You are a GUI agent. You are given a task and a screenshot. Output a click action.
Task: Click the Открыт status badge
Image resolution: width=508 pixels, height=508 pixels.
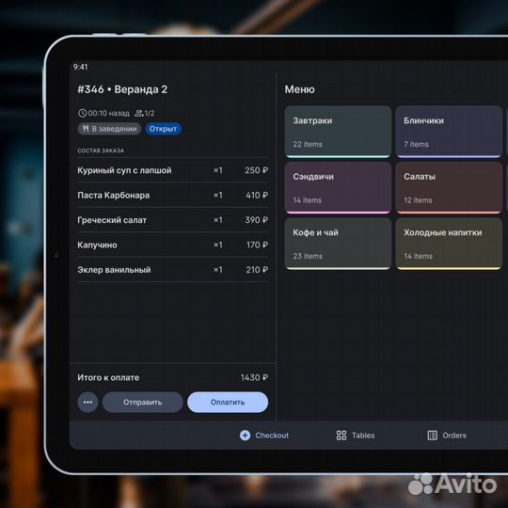coord(163,129)
